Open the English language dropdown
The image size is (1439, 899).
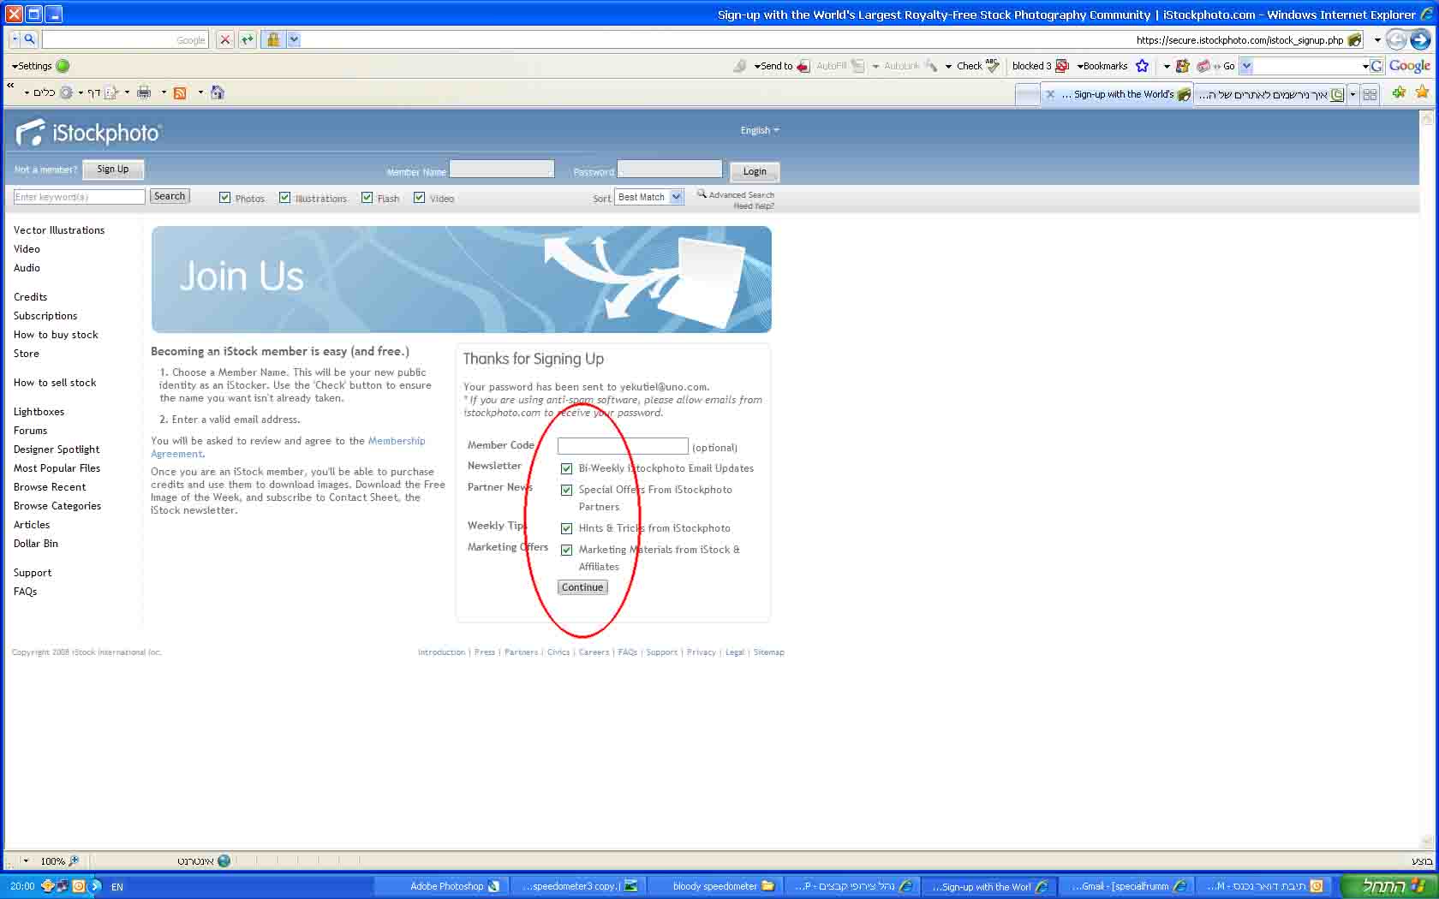[x=760, y=130]
